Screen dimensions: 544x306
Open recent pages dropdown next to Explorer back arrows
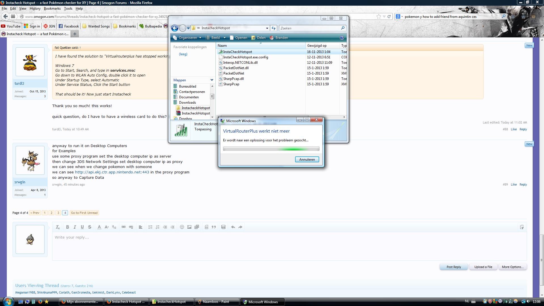click(188, 28)
